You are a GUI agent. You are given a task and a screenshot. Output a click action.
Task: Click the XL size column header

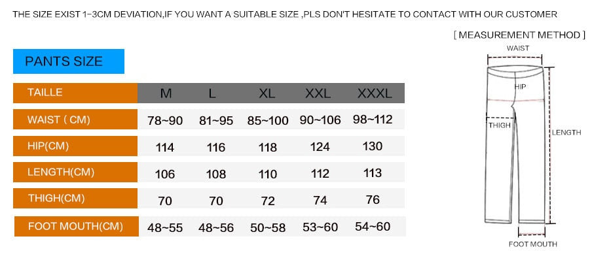267,93
